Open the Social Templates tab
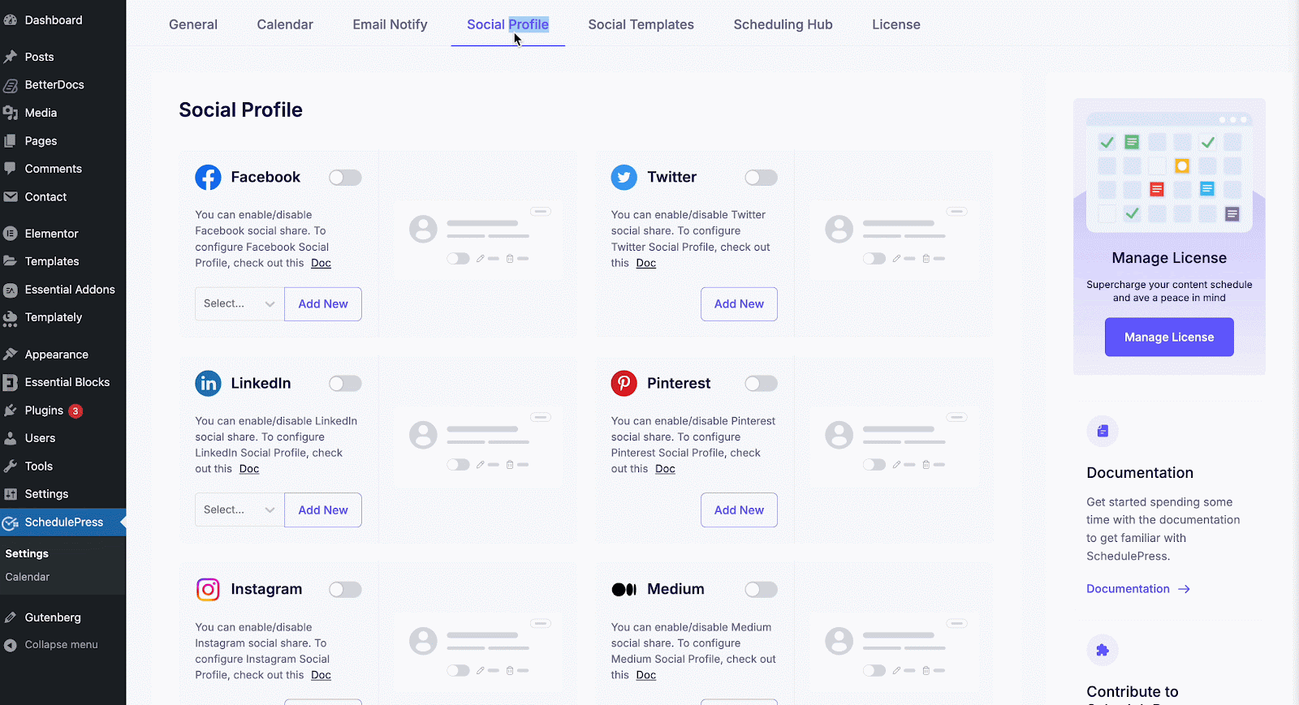 (641, 24)
